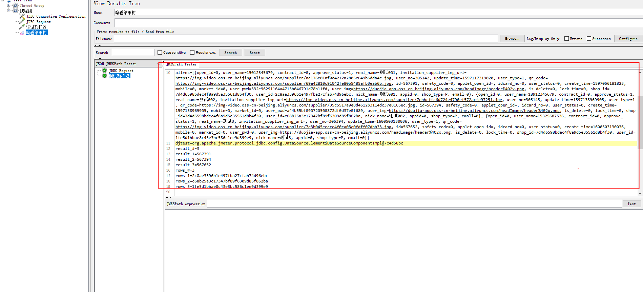Select JDBC Request in the results list

121,71
